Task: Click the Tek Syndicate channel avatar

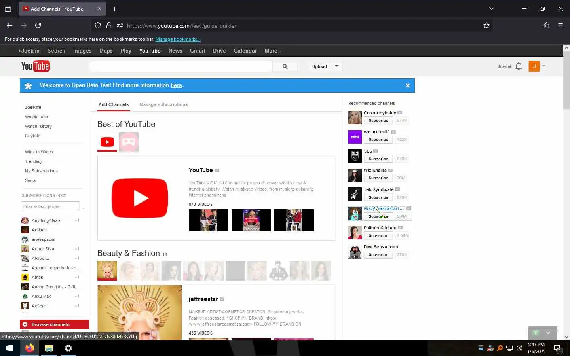Action: [355, 194]
